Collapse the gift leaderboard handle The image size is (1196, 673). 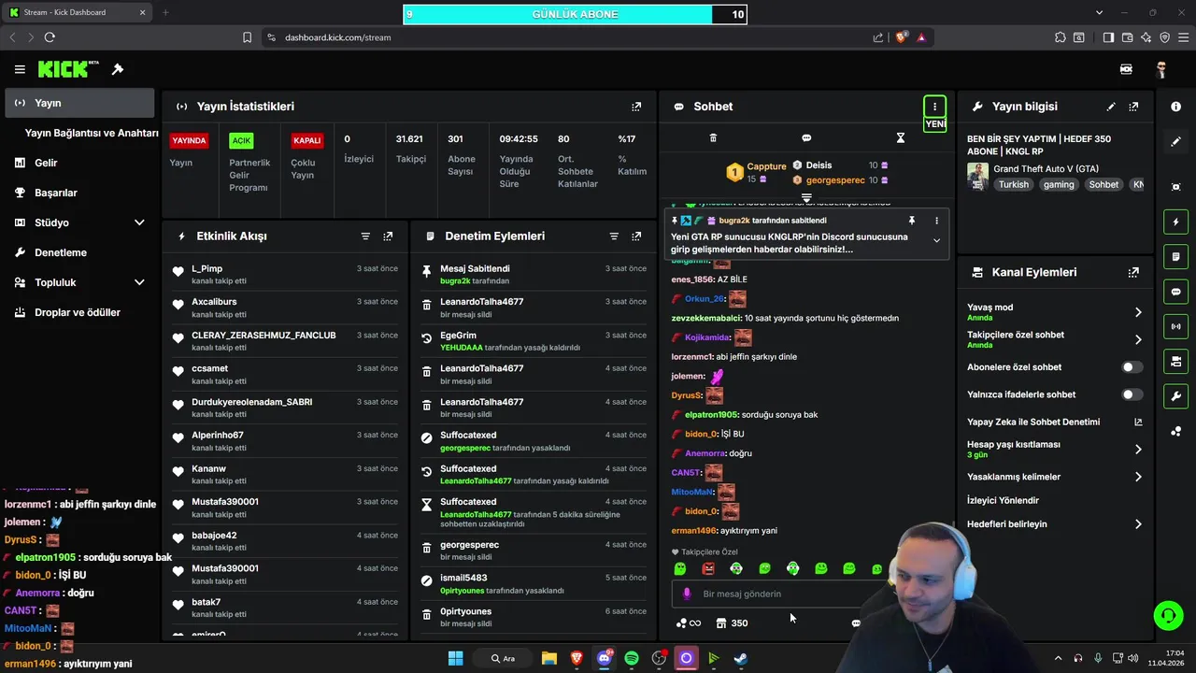click(806, 198)
